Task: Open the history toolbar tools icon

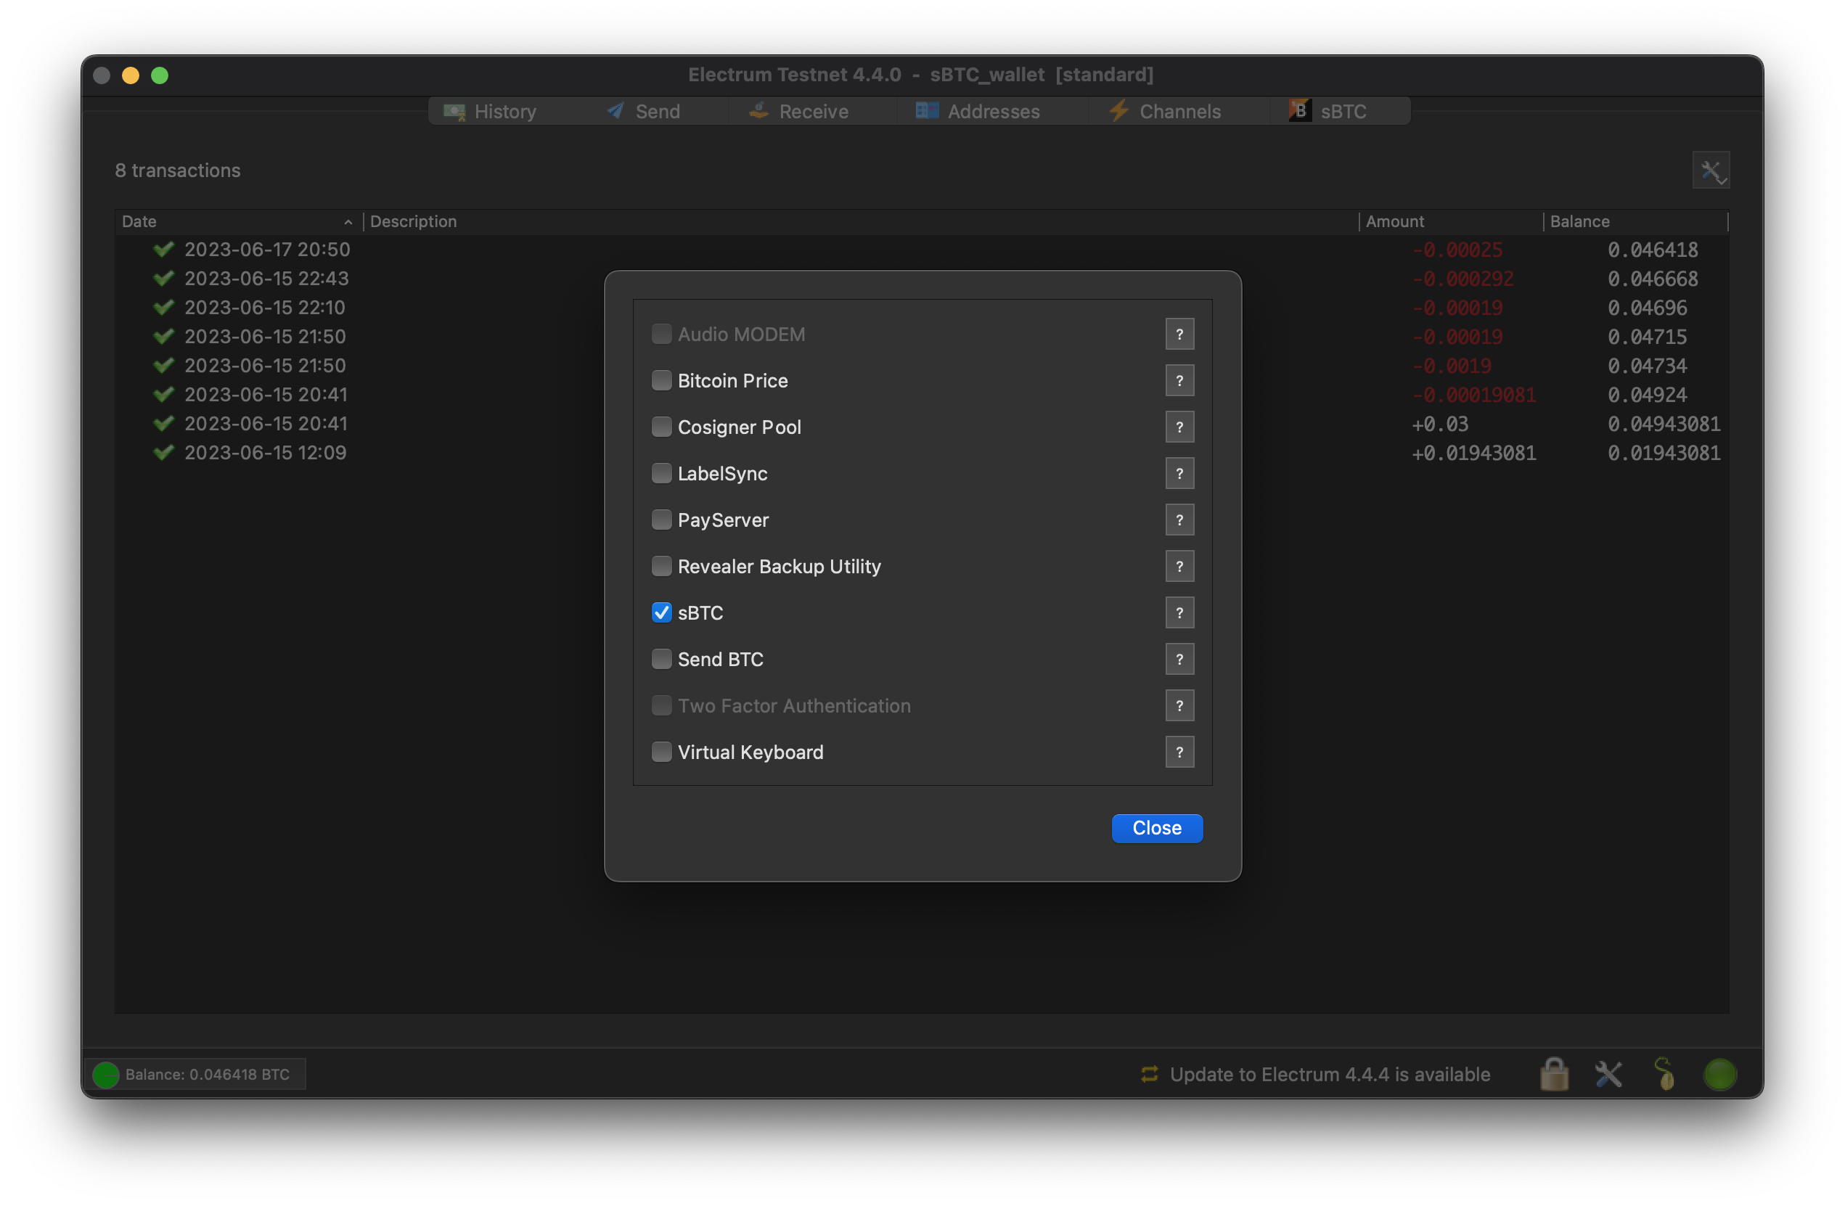Action: [1710, 171]
